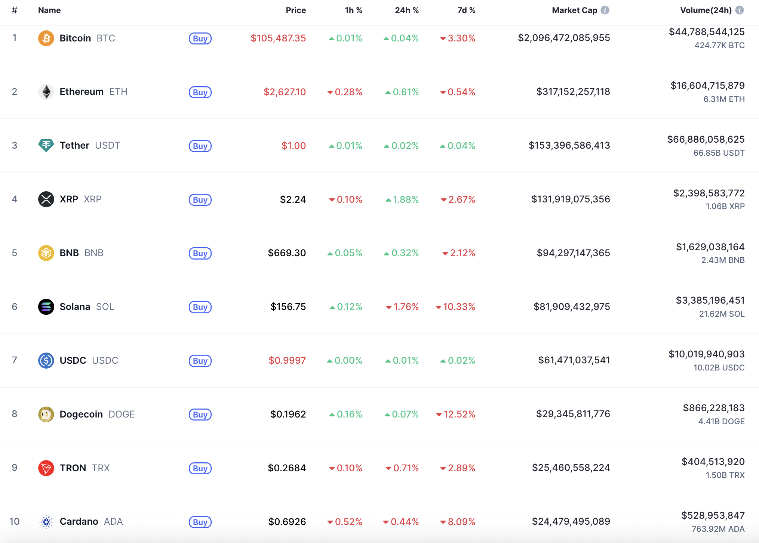Click TRON 24h change 0.71%
This screenshot has height=543, width=759.
click(x=402, y=468)
